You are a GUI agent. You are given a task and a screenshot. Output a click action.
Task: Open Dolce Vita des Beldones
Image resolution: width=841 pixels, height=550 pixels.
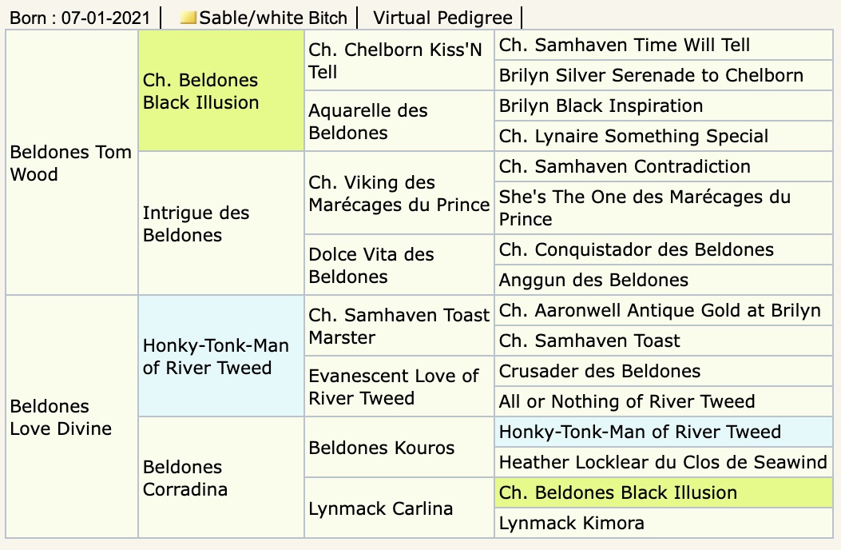tap(371, 265)
